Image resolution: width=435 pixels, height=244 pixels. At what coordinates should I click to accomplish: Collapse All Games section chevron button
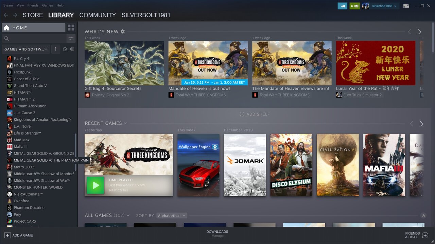point(423,216)
